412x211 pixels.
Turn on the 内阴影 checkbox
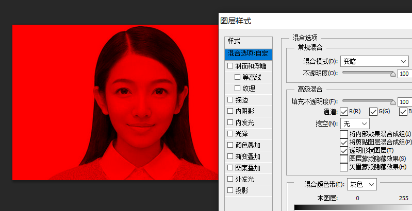[x=230, y=111]
